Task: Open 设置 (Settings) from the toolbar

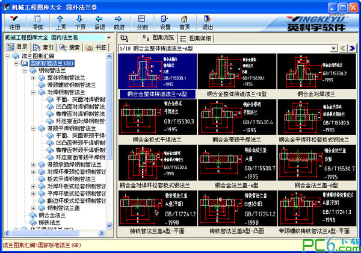Action: coord(165,22)
